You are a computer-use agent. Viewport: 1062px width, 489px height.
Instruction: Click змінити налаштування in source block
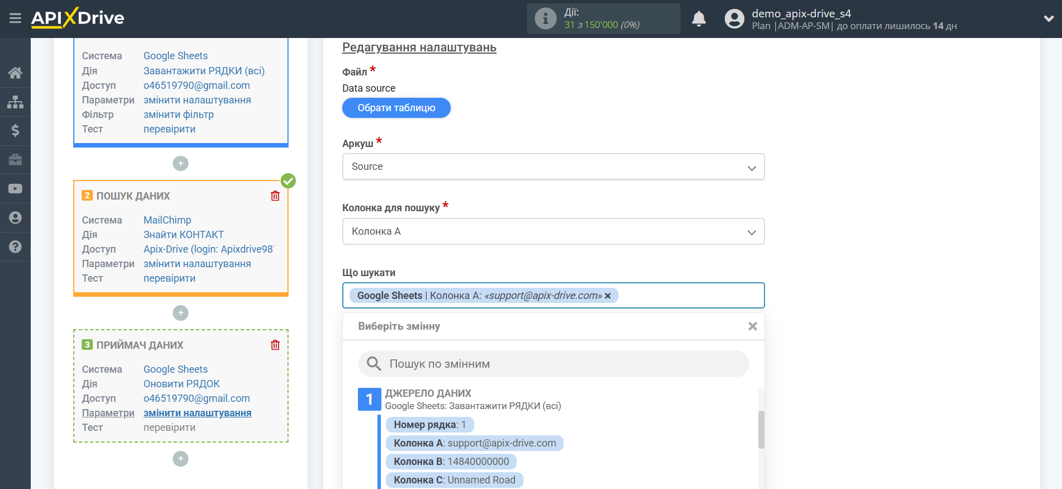pos(197,100)
